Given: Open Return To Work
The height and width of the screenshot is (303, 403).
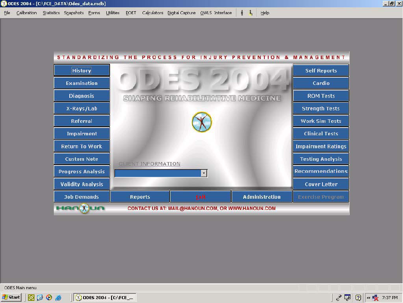Looking at the screenshot, I should coord(82,146).
